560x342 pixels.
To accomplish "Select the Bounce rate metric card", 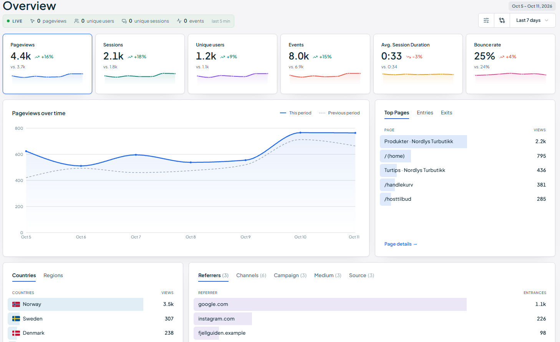I will point(510,64).
